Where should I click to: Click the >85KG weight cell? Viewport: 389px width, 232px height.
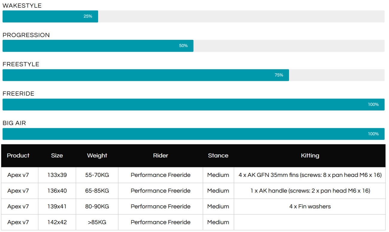click(x=97, y=222)
